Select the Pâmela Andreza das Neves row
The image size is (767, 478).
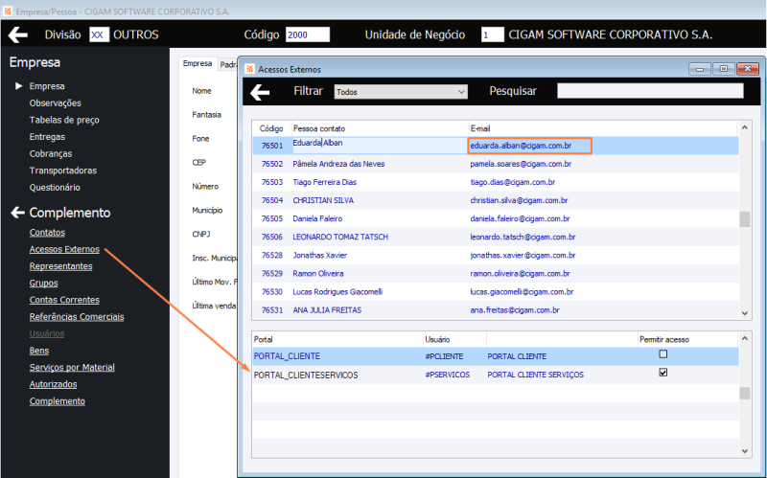(x=496, y=164)
